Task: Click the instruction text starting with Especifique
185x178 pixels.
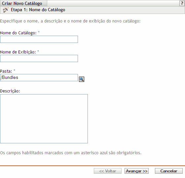Action: 70,21
